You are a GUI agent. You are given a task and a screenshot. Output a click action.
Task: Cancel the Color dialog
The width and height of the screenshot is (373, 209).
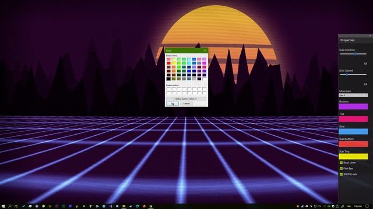[x=186, y=103]
